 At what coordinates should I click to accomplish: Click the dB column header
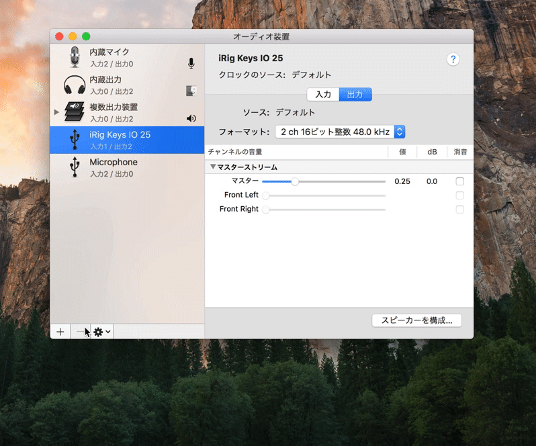pos(432,152)
